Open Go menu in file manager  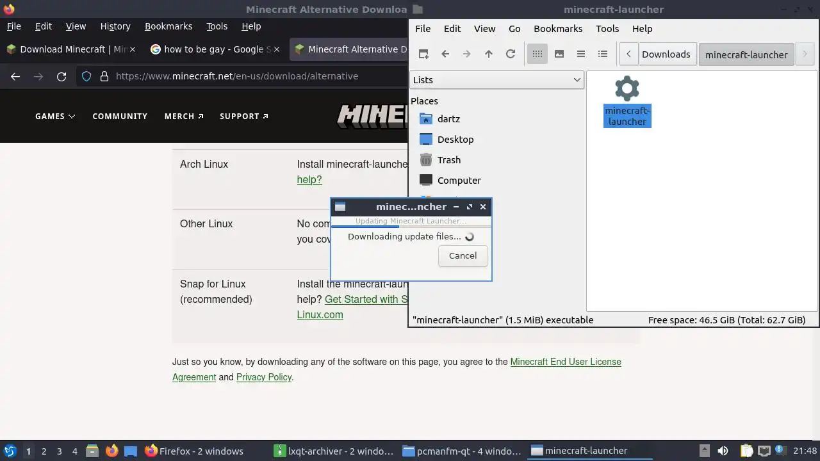514,28
